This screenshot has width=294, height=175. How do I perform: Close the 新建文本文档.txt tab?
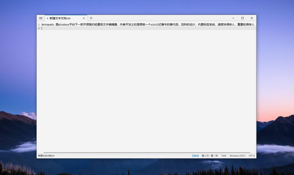pos(84,18)
